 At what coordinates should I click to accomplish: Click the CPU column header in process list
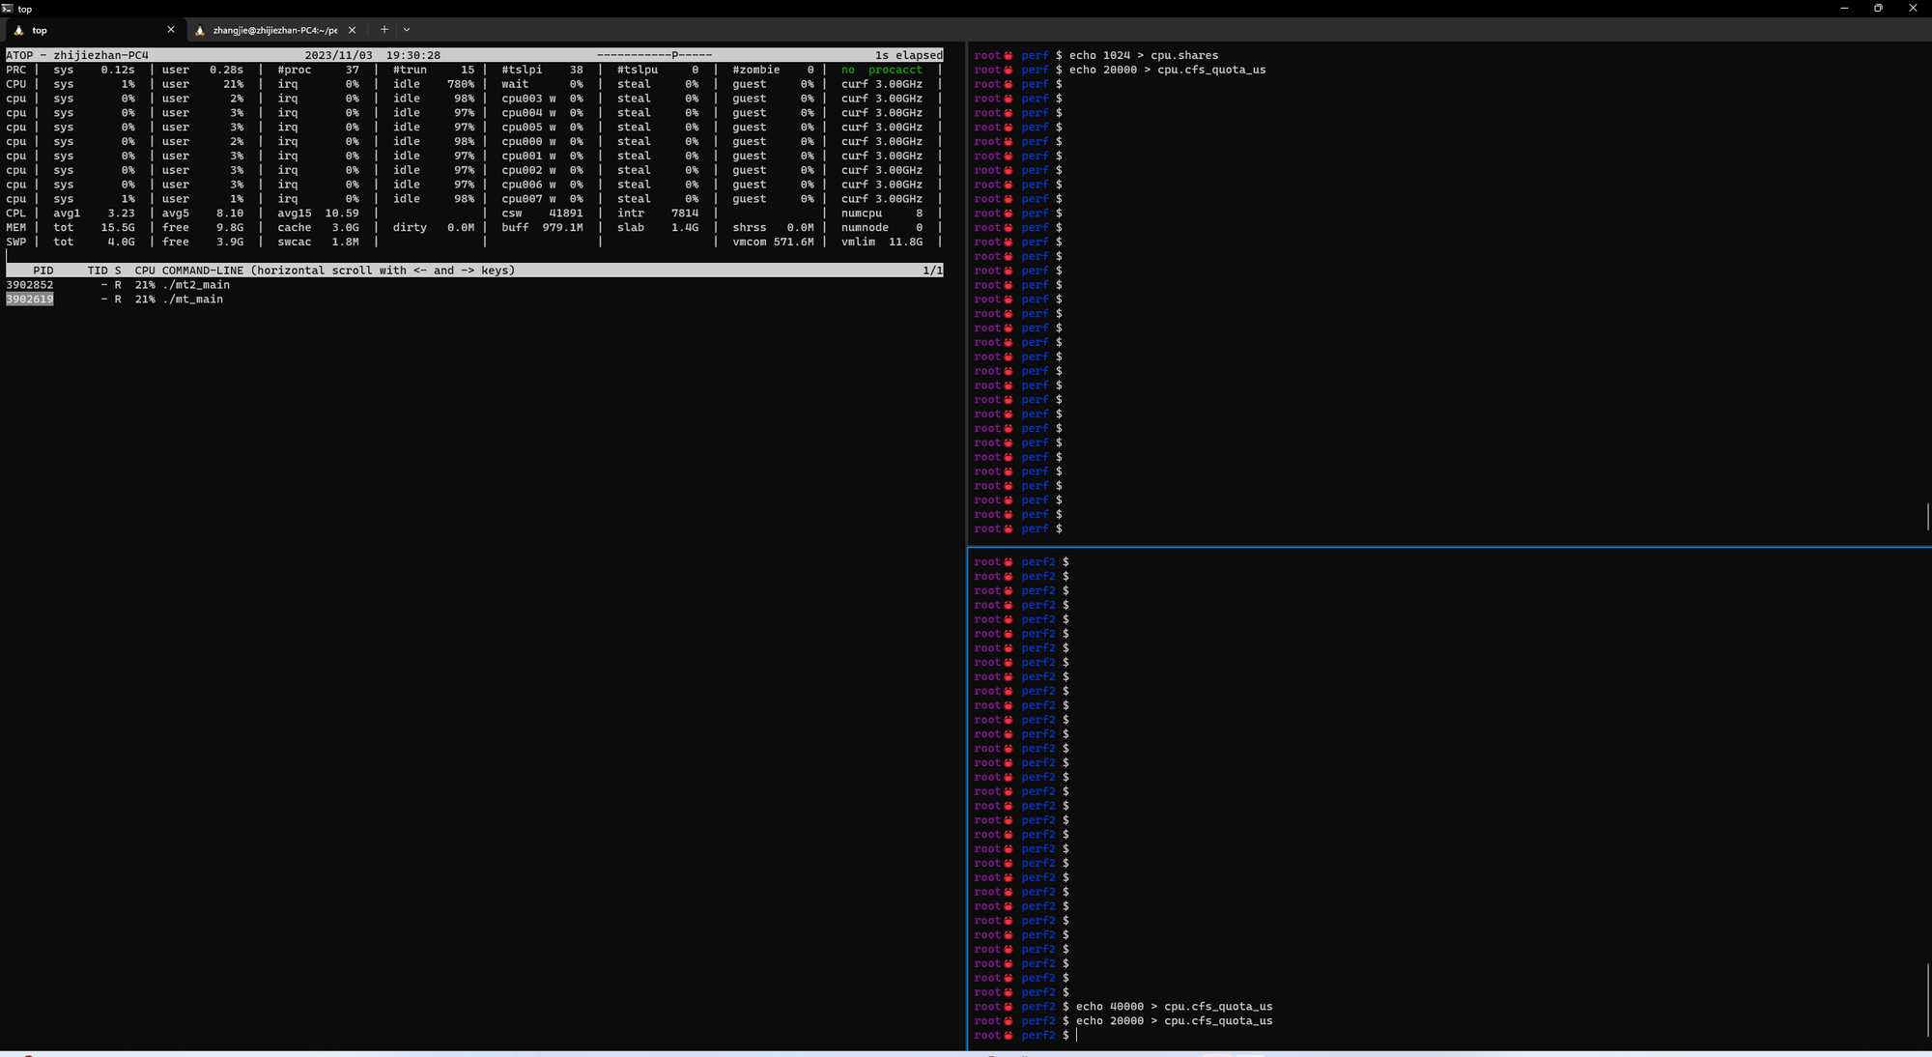145,271
